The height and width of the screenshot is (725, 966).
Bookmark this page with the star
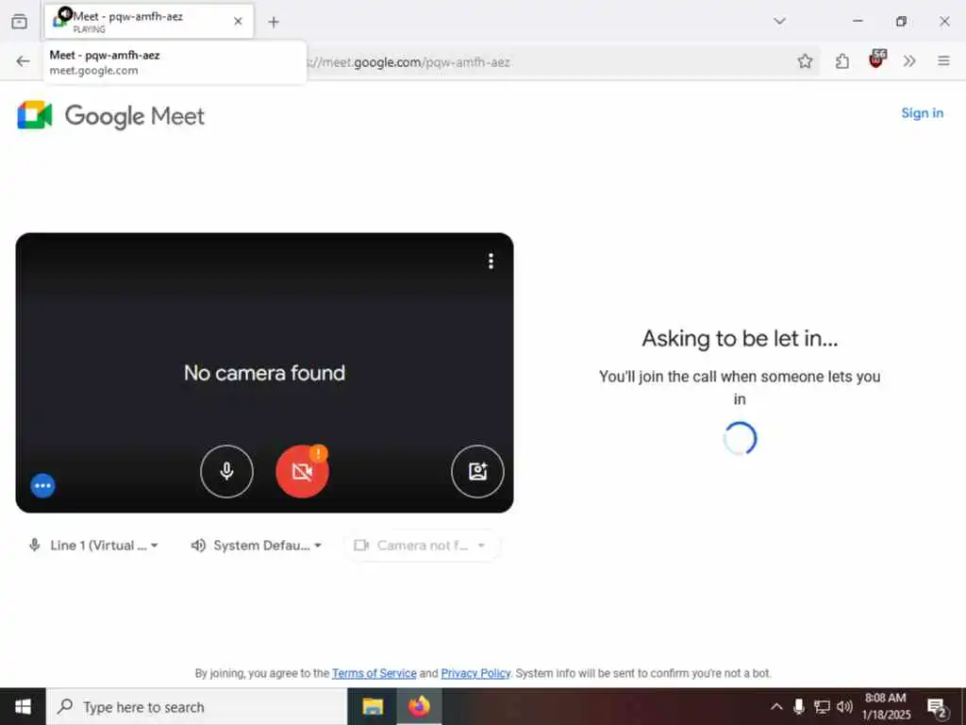coord(805,61)
